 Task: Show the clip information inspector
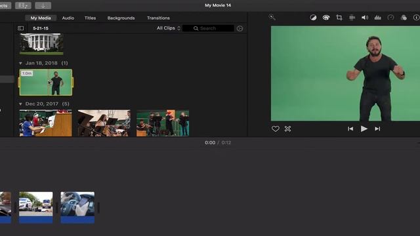tap(416, 18)
